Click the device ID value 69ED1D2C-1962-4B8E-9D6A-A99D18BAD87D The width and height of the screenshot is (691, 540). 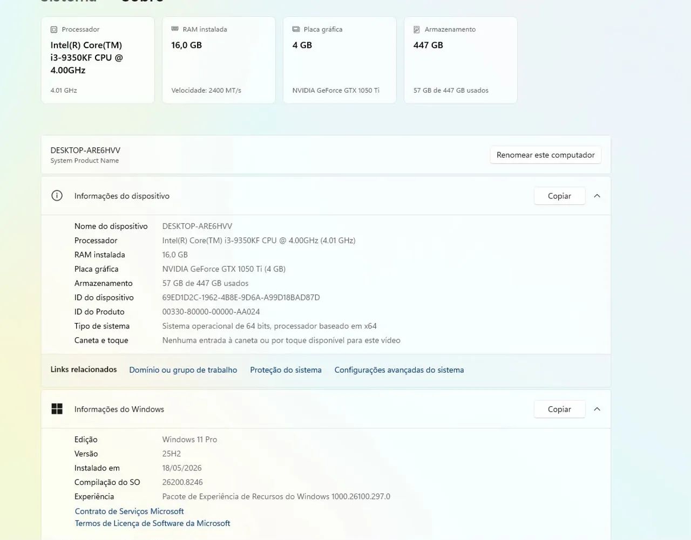tap(241, 298)
